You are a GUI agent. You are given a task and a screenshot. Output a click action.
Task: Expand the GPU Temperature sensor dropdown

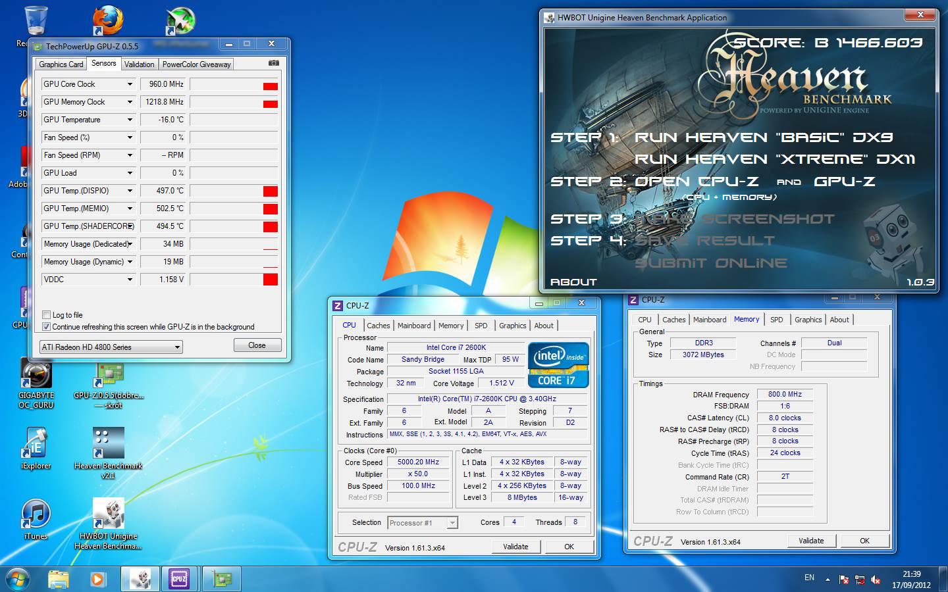coord(130,120)
